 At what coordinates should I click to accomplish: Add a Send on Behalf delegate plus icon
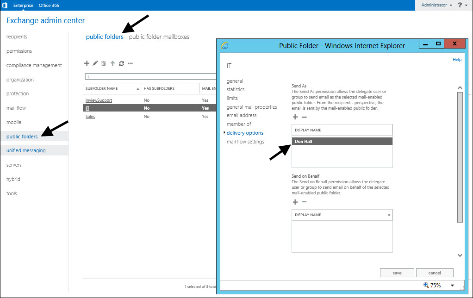tap(295, 202)
